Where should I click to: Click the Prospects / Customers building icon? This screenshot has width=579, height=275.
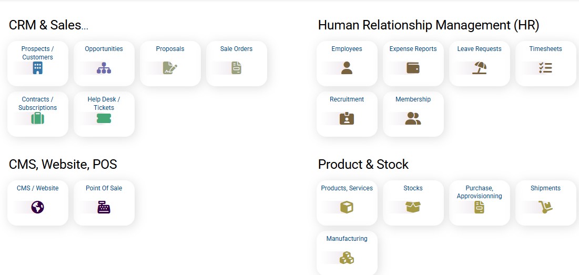38,68
